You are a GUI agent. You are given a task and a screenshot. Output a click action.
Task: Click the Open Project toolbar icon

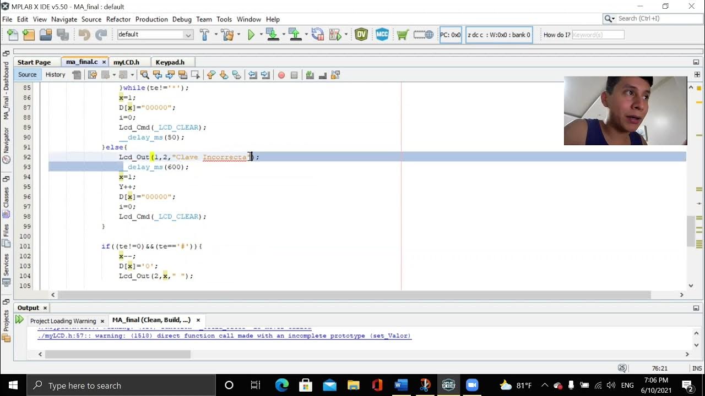pos(46,35)
